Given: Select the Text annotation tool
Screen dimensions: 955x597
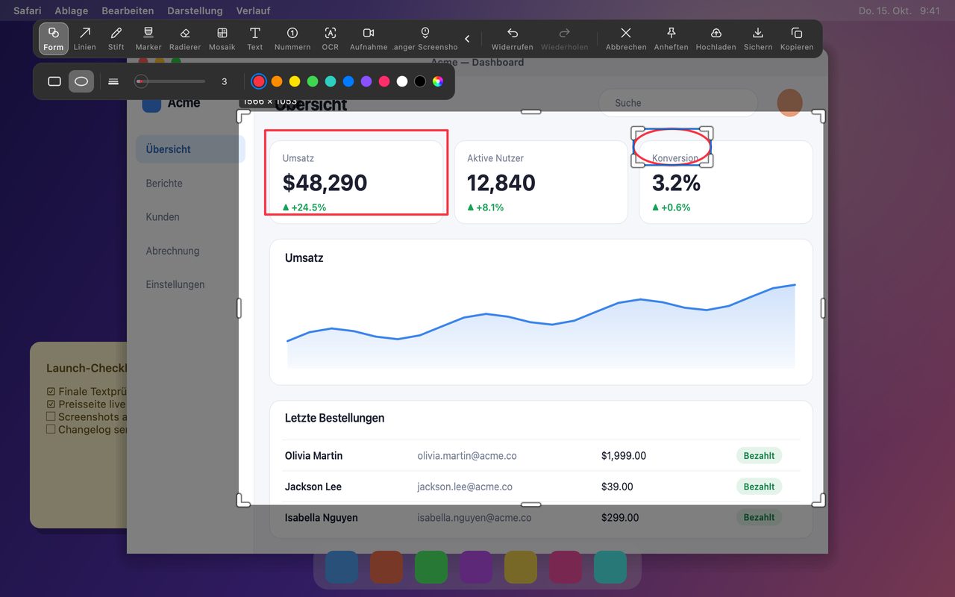Looking at the screenshot, I should tap(255, 39).
